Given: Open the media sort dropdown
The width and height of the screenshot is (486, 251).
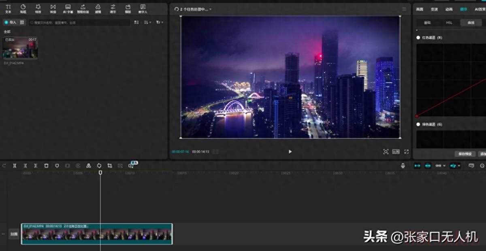Looking at the screenshot, I should [x=147, y=22].
